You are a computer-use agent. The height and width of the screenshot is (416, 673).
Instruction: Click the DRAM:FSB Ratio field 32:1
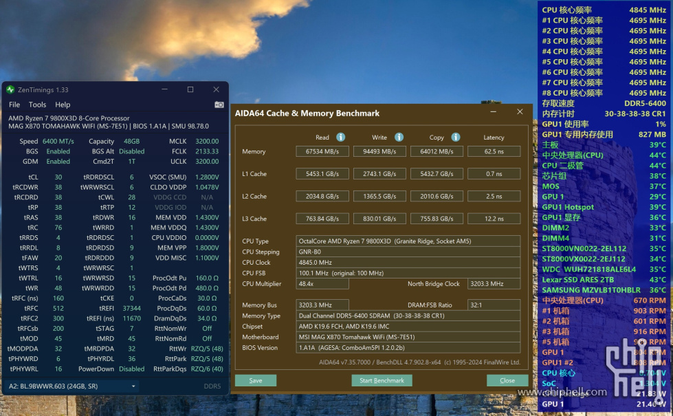click(x=494, y=305)
